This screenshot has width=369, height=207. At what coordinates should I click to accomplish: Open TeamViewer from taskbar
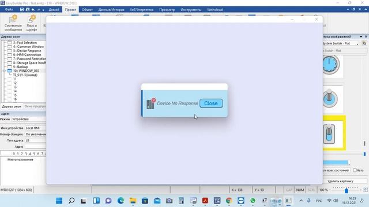[x=241, y=201]
